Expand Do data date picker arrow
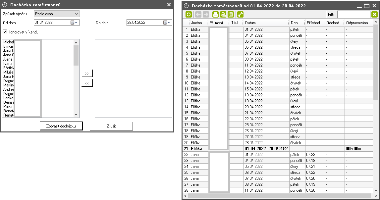This screenshot has width=380, height=200. pyautogui.click(x=169, y=23)
